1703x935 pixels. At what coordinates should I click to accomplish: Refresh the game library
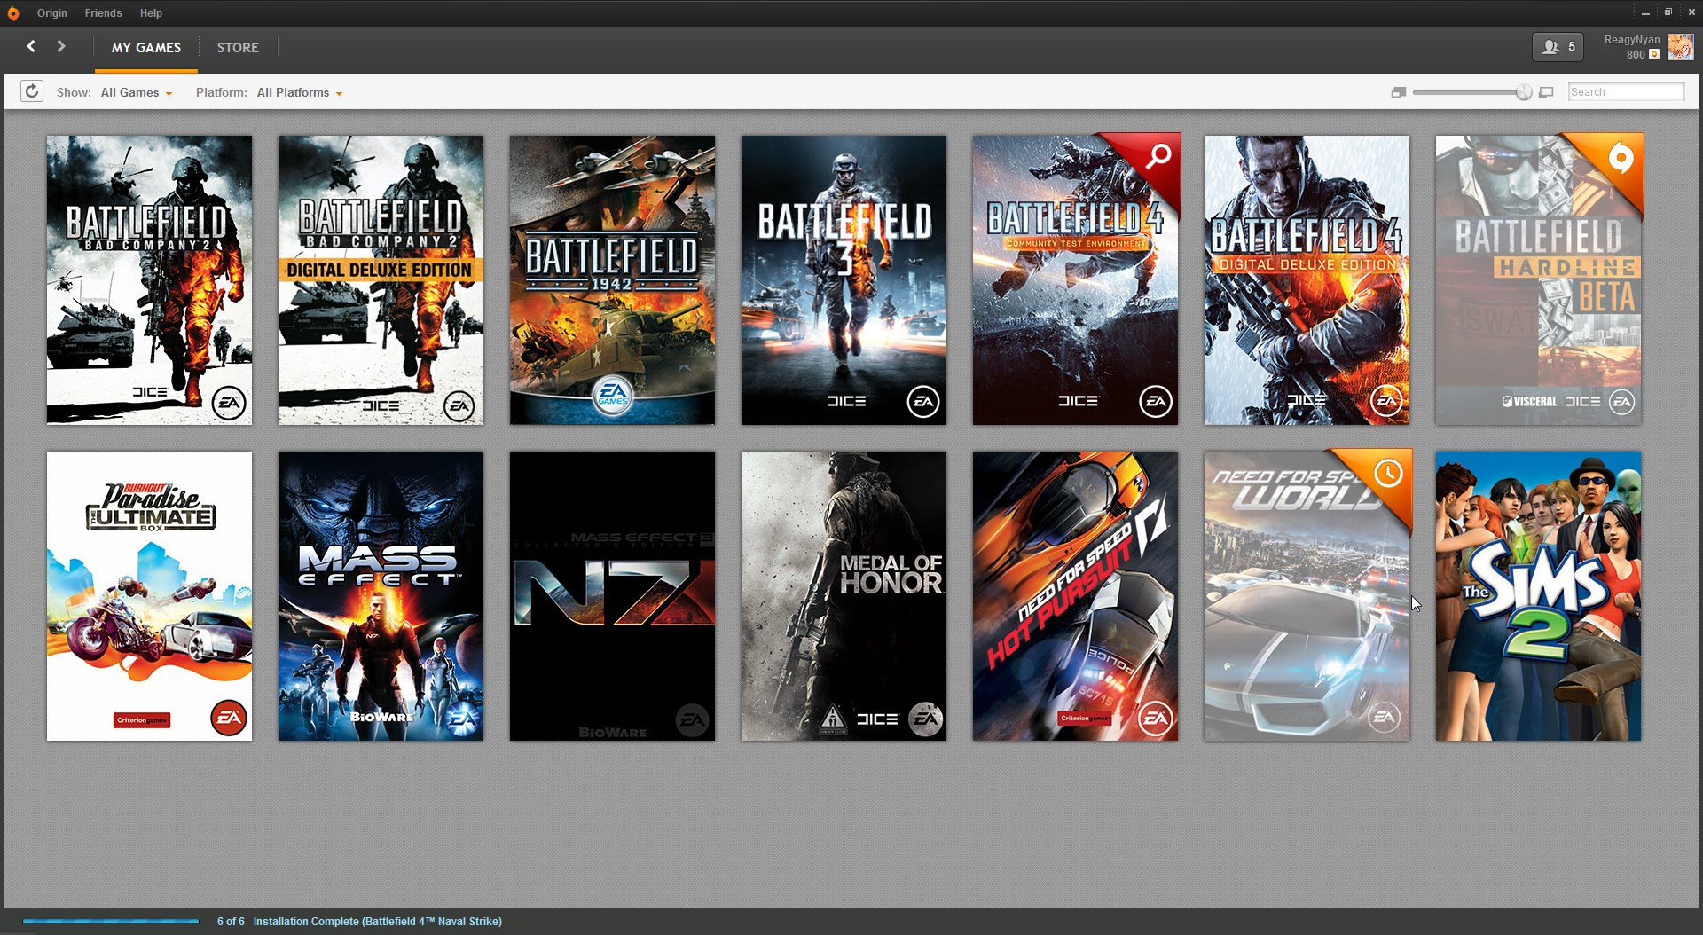click(32, 91)
